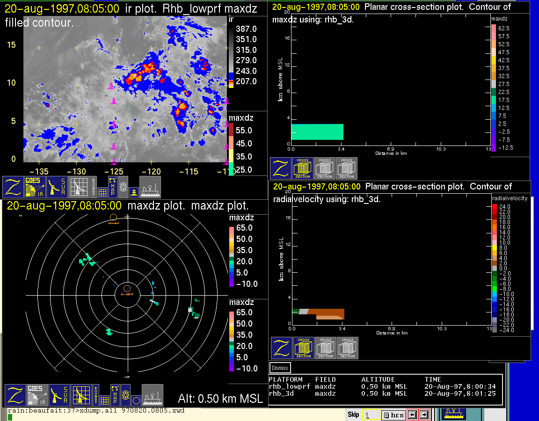Step backward in time with left arrow
This screenshot has height=421, width=539.
pos(412,415)
